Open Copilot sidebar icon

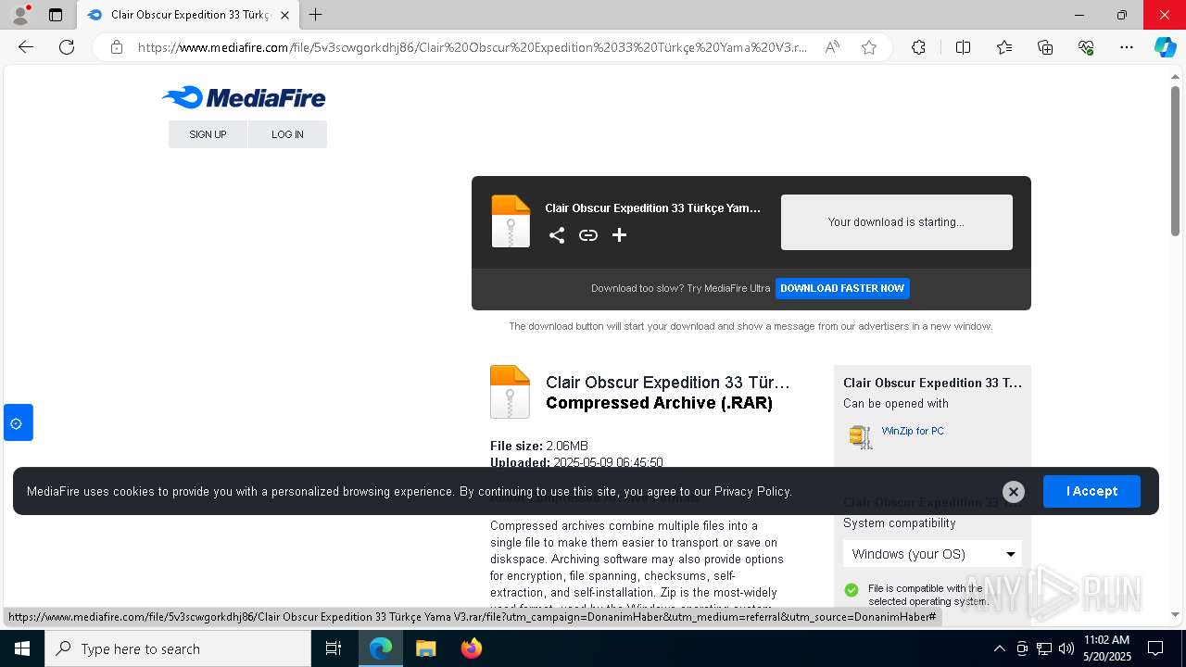[1165, 47]
